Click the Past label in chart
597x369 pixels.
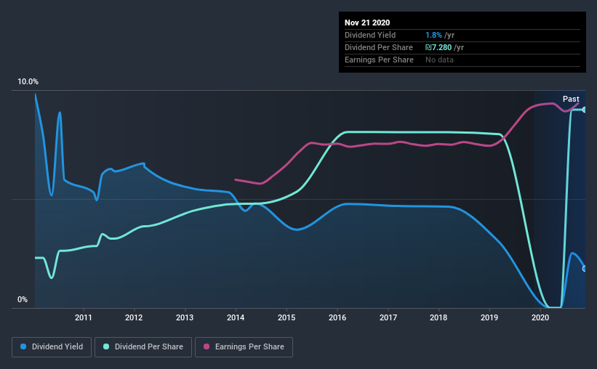click(571, 99)
